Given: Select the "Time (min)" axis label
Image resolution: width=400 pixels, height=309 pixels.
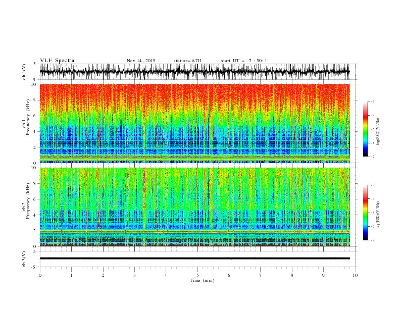Looking at the screenshot, I should click(x=202, y=280).
